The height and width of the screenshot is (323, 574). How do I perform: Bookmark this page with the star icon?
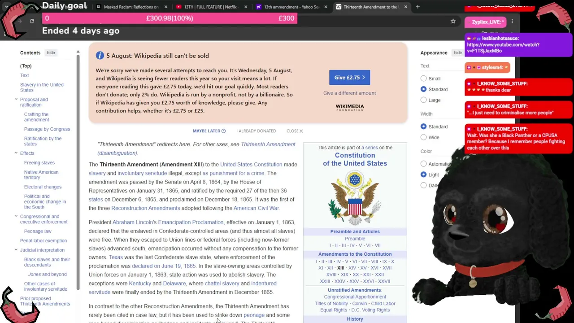[x=453, y=21]
